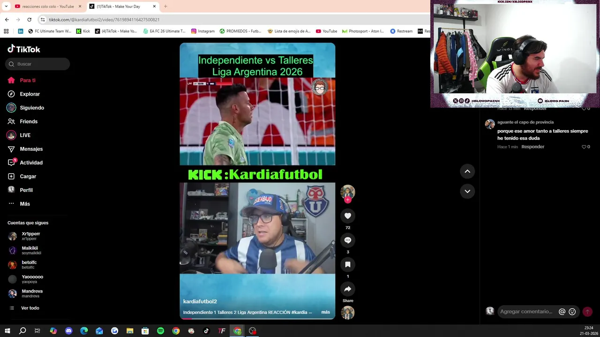Bookmark the video with the save icon
Image resolution: width=600 pixels, height=337 pixels.
tap(348, 264)
